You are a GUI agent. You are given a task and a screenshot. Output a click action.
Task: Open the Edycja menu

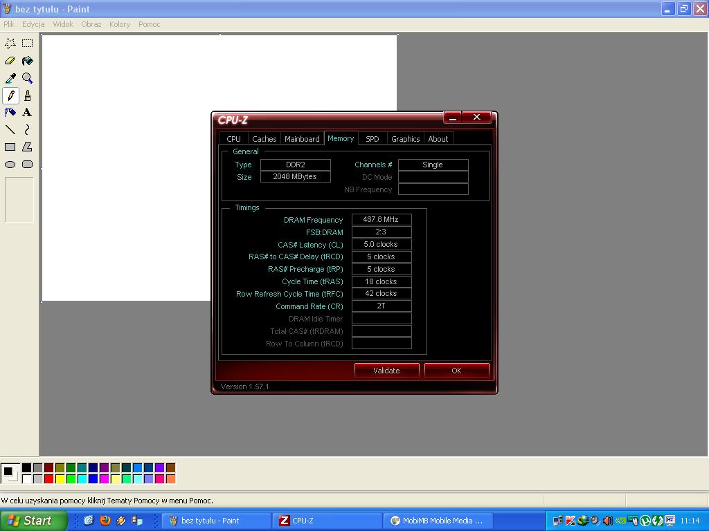point(33,24)
